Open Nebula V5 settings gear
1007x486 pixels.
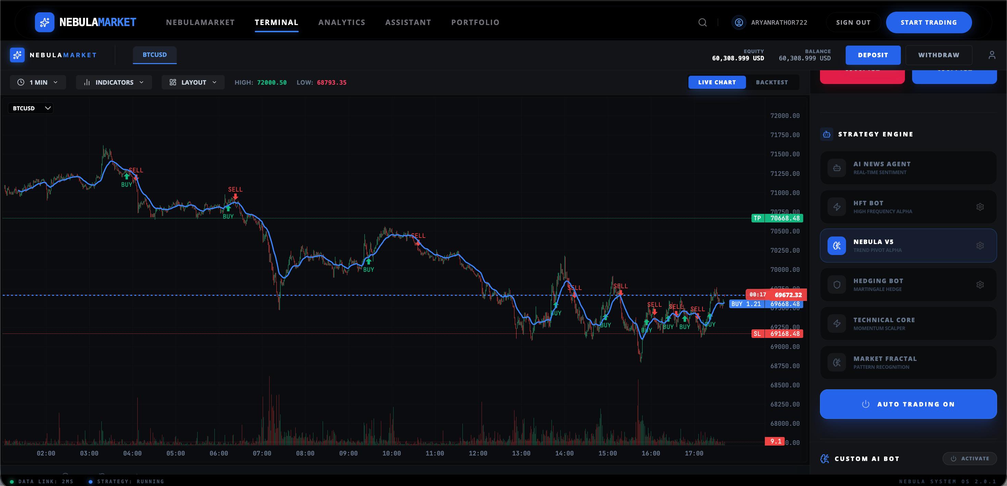click(x=980, y=245)
